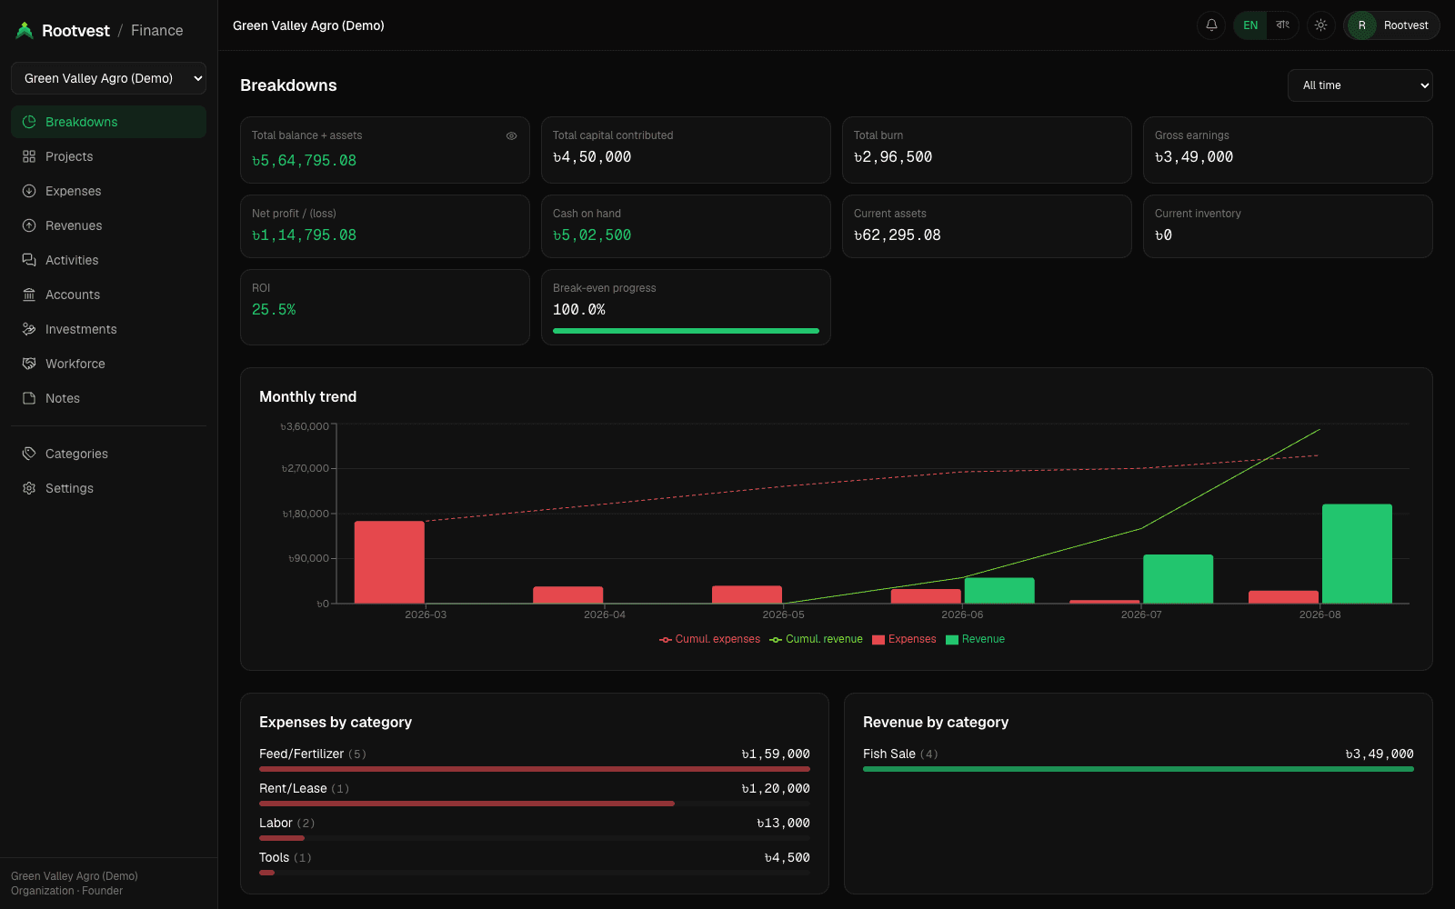This screenshot has height=909, width=1455.
Task: Click the Rootvest logo icon
Action: [x=25, y=30]
